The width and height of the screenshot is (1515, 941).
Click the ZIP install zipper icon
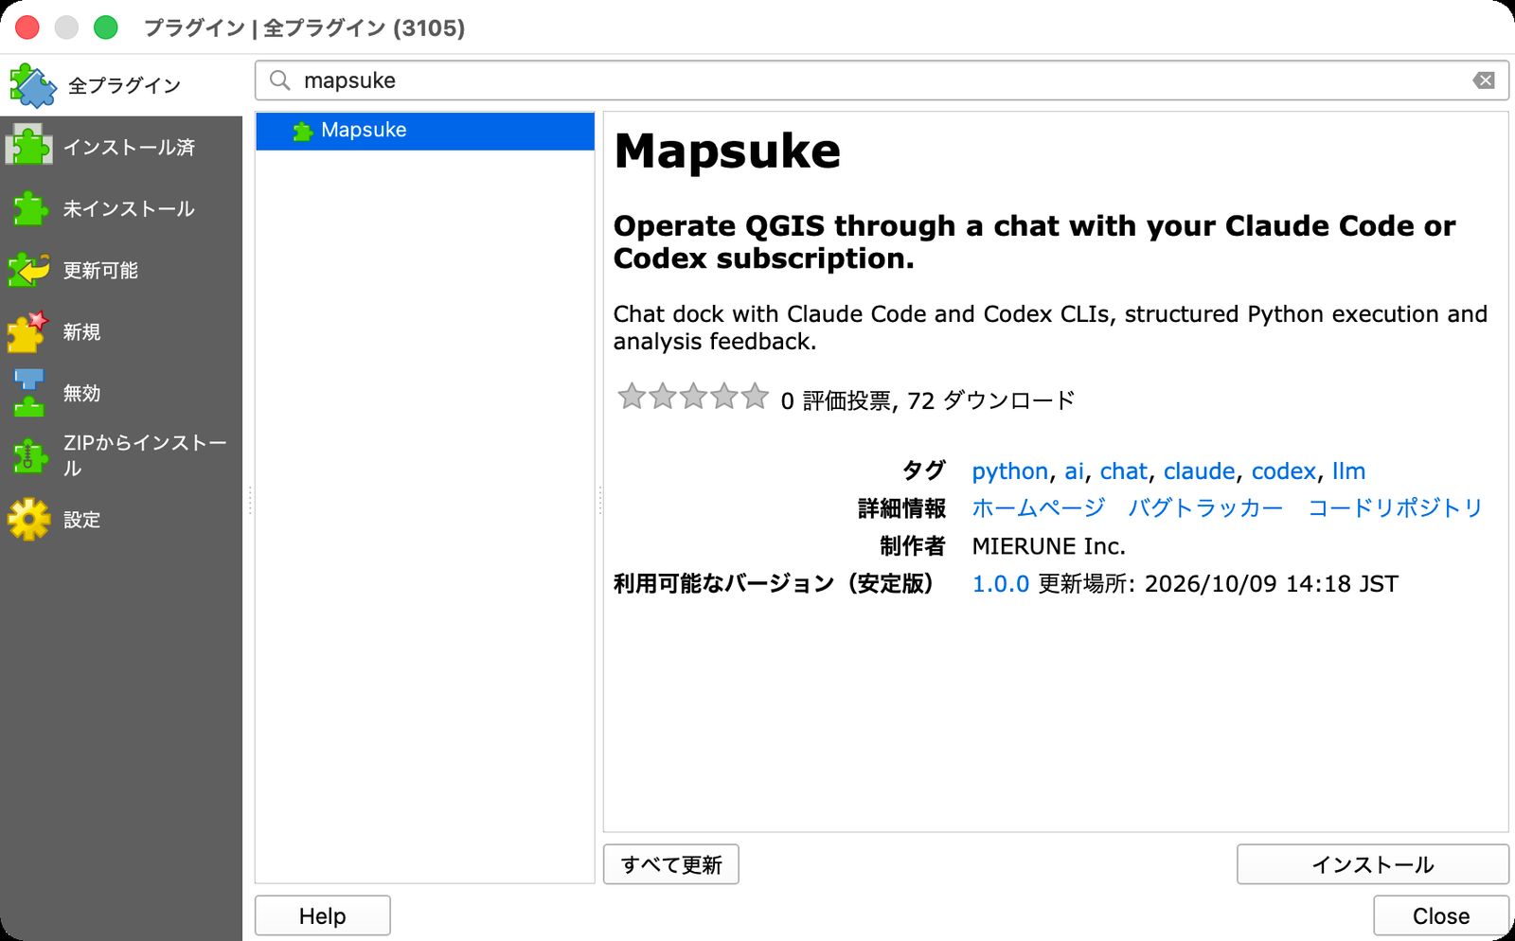coord(28,455)
